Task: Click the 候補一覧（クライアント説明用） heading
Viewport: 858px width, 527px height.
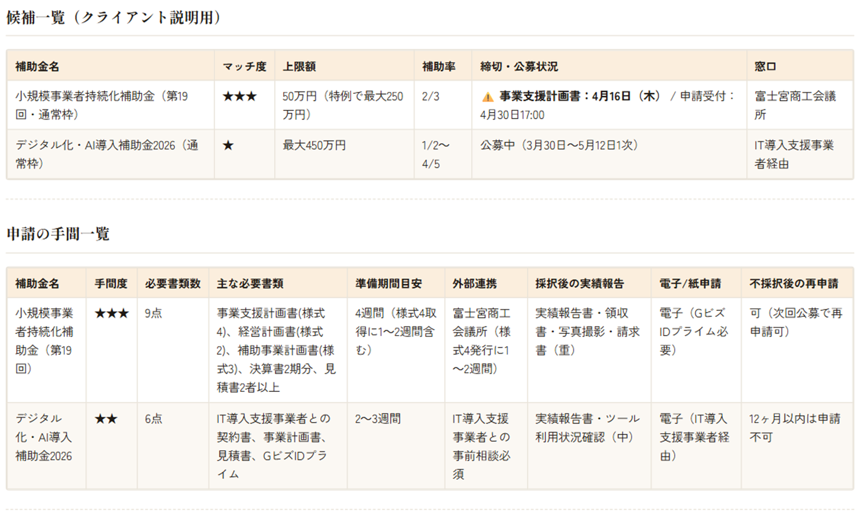Action: tap(114, 18)
